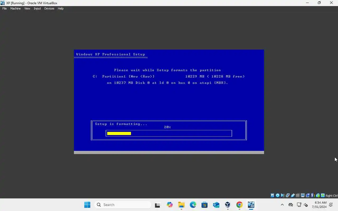338x211 pixels.
Task: Open Google Chrome from the taskbar
Action: tap(239, 205)
